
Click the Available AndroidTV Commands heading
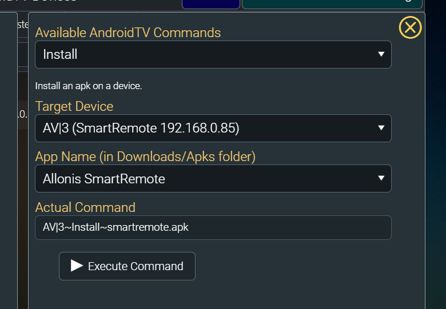click(128, 33)
